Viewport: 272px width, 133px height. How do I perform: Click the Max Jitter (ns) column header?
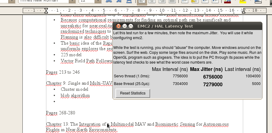[206, 69]
